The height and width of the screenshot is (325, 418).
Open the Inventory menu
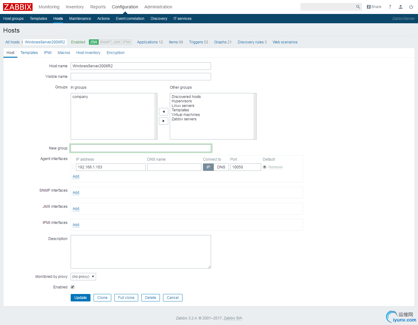75,7
